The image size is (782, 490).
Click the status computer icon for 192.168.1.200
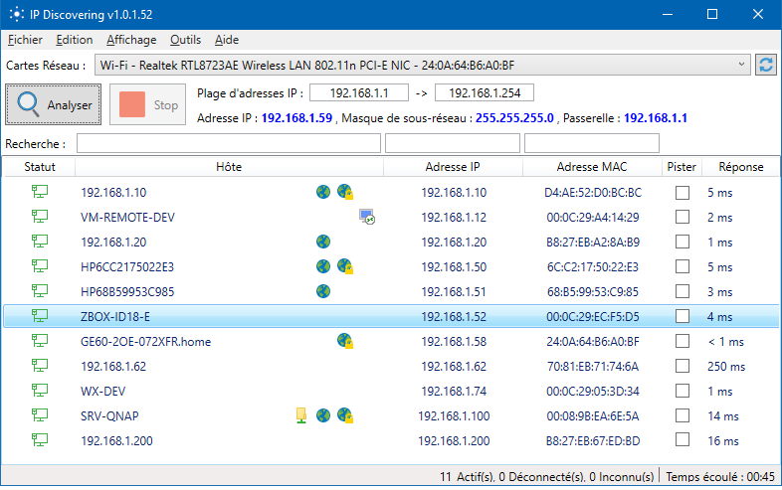click(40, 439)
